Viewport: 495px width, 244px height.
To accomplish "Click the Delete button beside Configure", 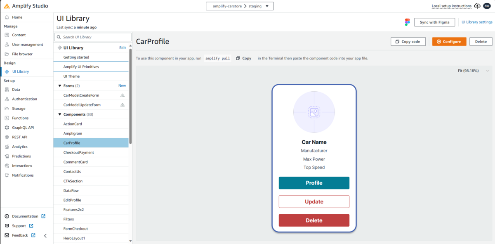I will pos(481,42).
